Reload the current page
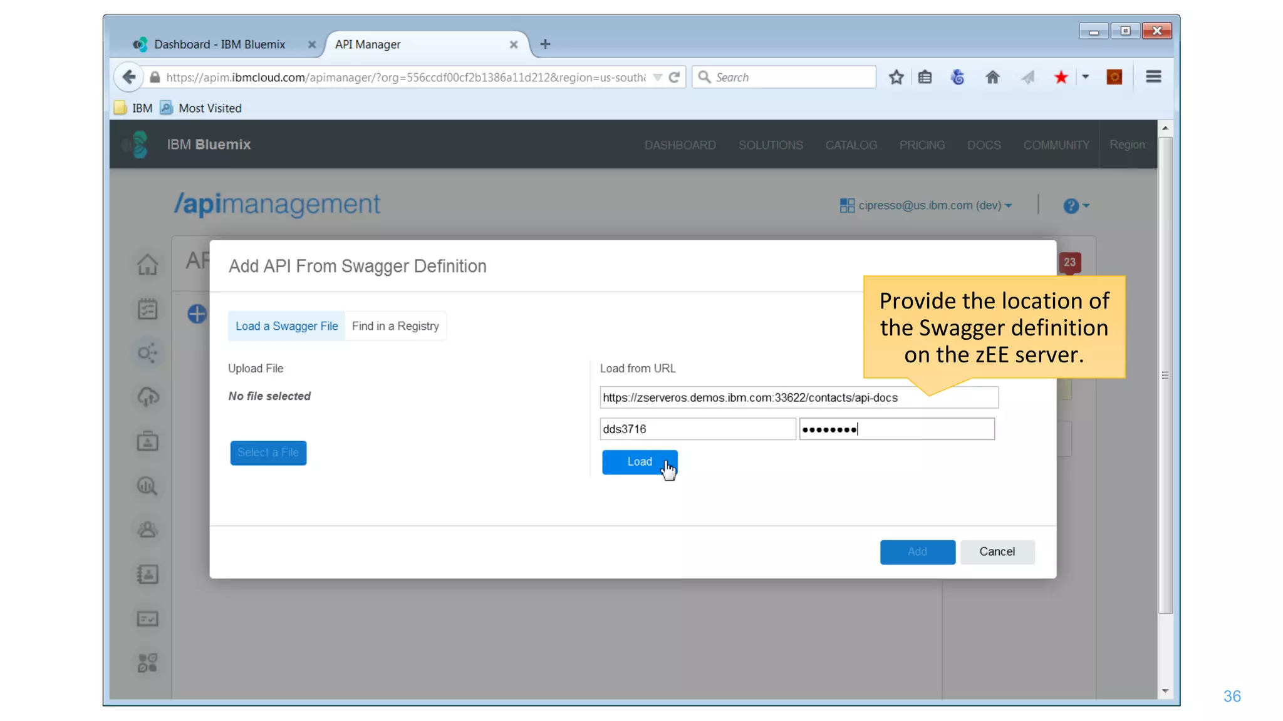Image resolution: width=1283 pixels, height=721 pixels. point(675,77)
